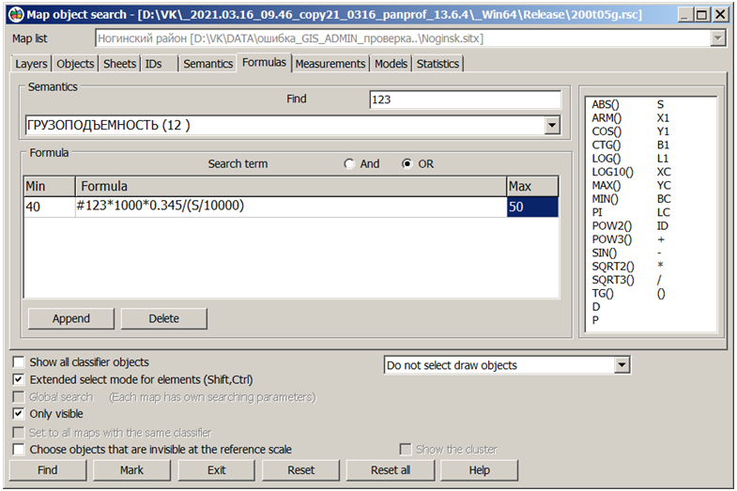Click the Find button at the bottom
This screenshot has height=491, width=737.
pos(48,470)
